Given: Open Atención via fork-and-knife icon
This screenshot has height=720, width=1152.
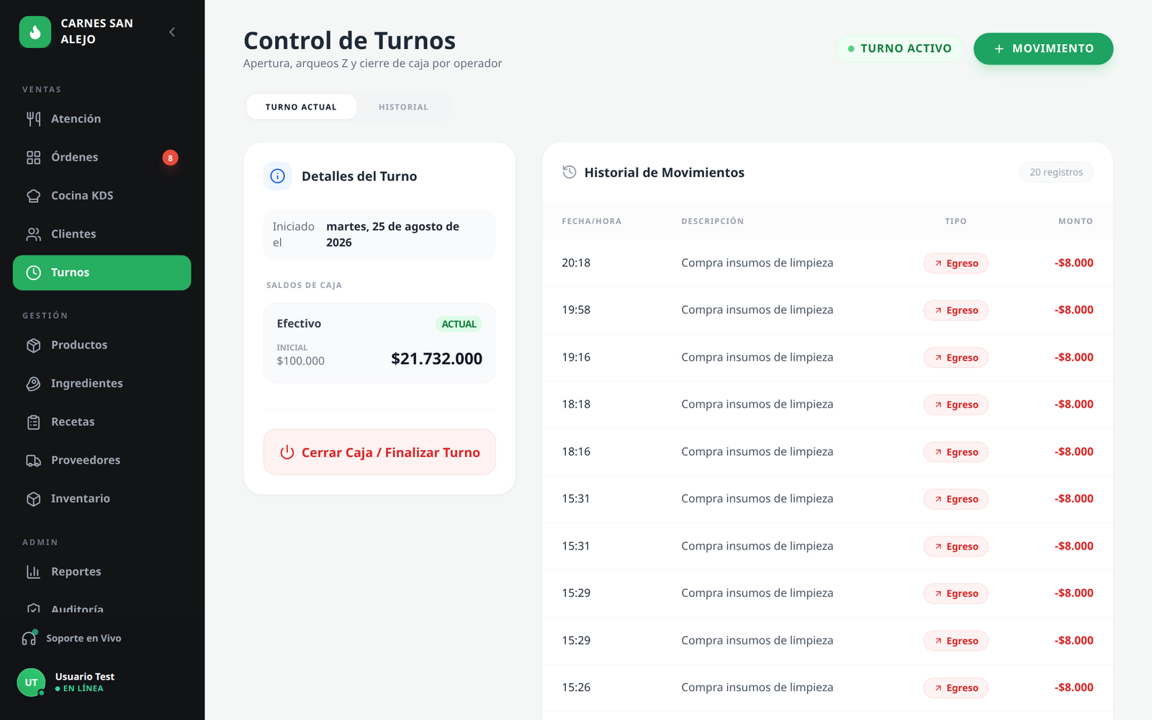Looking at the screenshot, I should coord(33,119).
